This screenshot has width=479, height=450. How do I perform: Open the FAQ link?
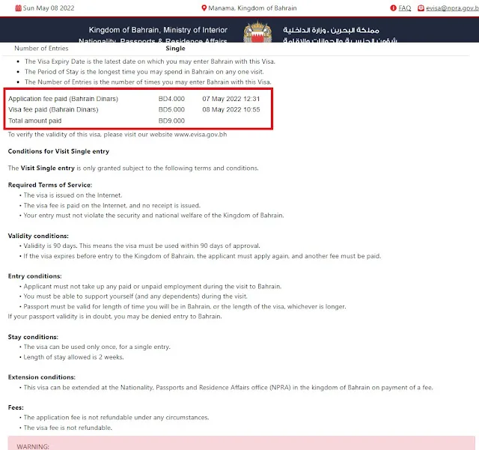tap(404, 8)
